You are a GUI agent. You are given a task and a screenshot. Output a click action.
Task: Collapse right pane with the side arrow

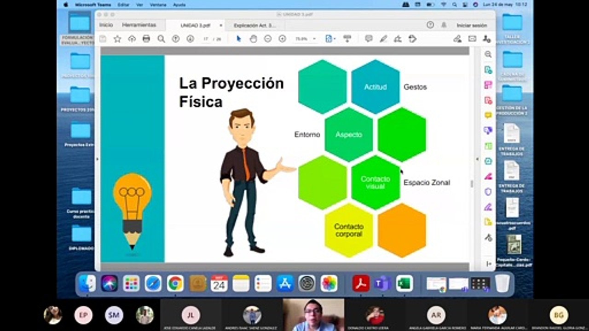(x=477, y=159)
